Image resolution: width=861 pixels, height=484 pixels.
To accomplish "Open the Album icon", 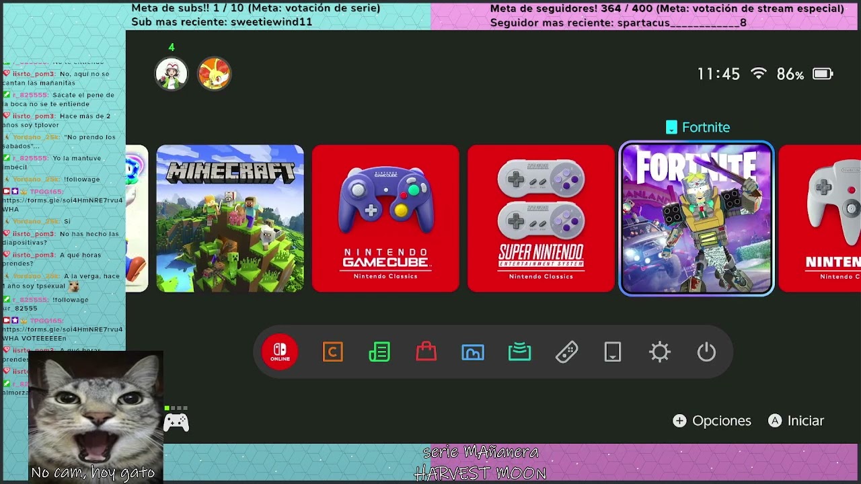I will click(473, 352).
